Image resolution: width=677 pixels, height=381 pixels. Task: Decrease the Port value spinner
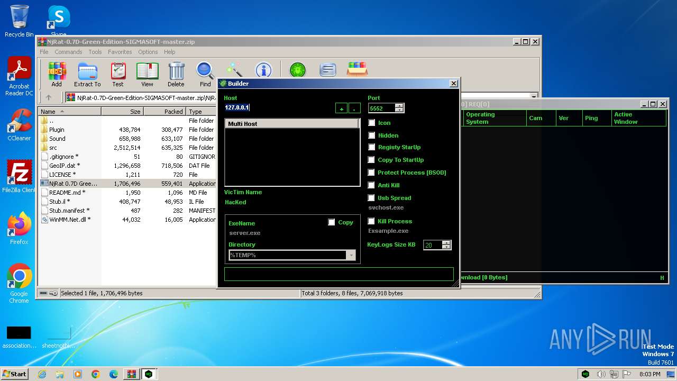(399, 110)
